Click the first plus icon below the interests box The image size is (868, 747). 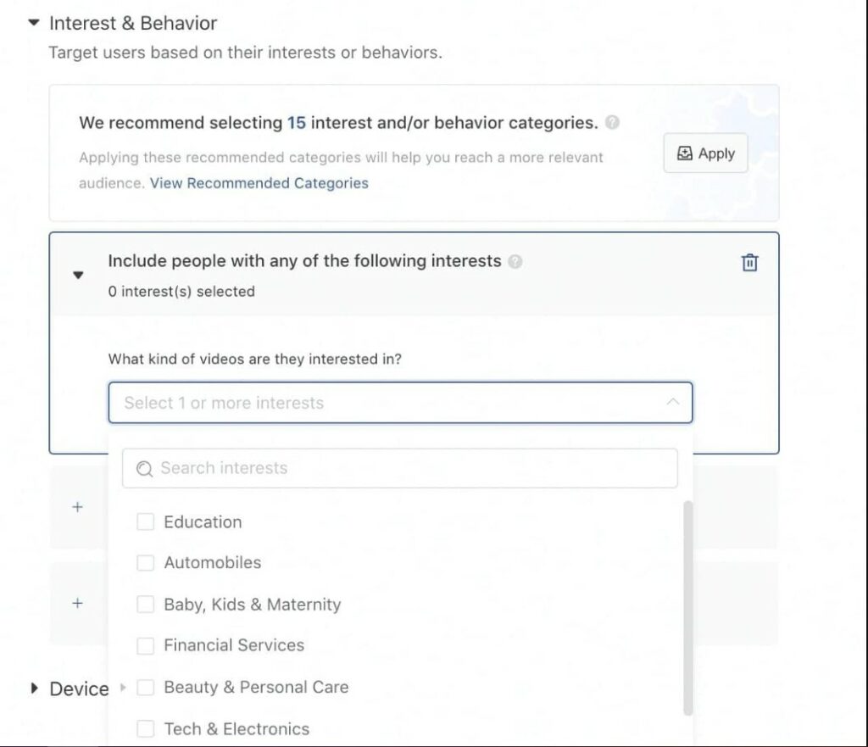[77, 507]
